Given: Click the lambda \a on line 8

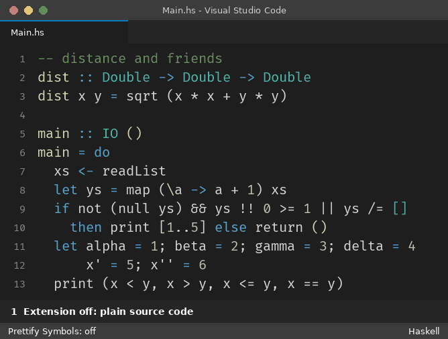Looking at the screenshot, I should pos(174,190).
